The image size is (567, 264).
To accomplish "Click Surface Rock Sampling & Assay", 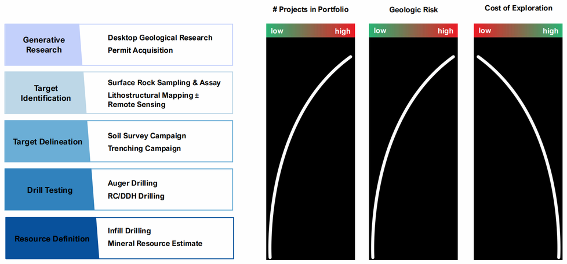I will [x=164, y=83].
